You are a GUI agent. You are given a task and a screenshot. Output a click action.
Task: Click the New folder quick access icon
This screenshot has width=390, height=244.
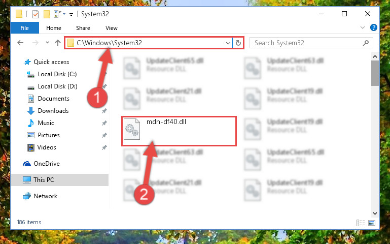[47, 14]
